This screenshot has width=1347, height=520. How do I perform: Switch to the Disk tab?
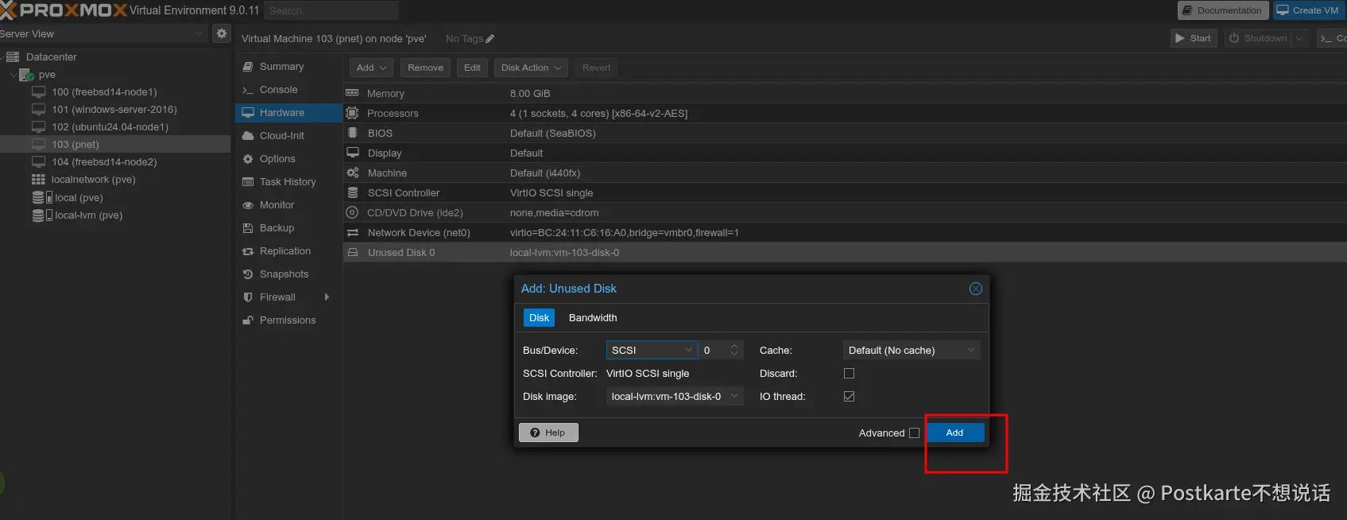click(539, 318)
